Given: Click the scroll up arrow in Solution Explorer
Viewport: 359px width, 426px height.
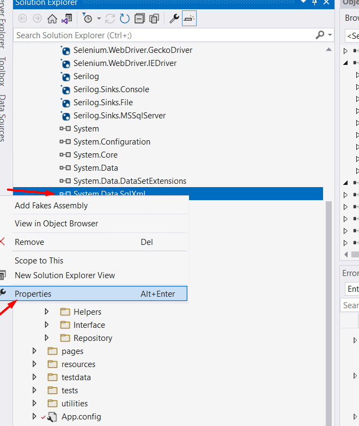Looking at the screenshot, I should 328,50.
